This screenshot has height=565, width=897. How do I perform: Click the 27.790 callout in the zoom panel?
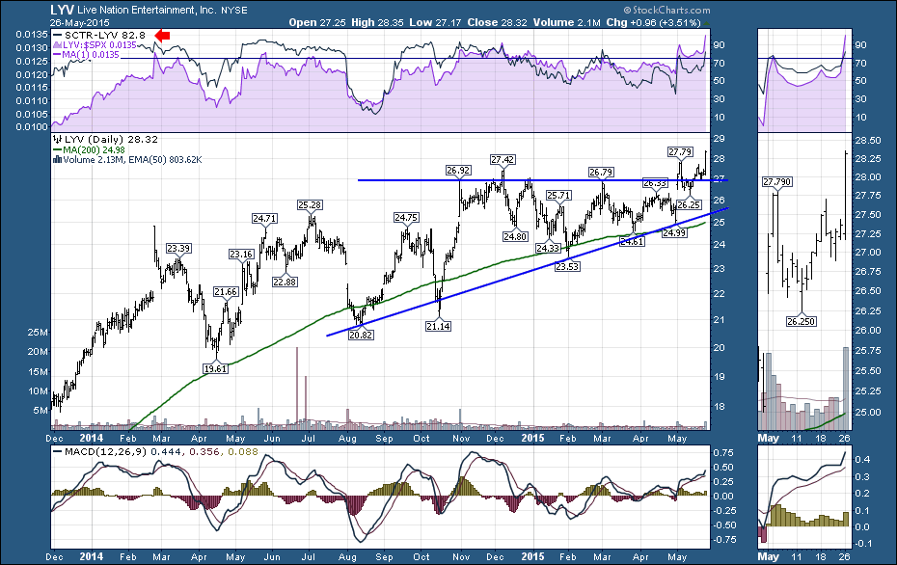click(776, 181)
